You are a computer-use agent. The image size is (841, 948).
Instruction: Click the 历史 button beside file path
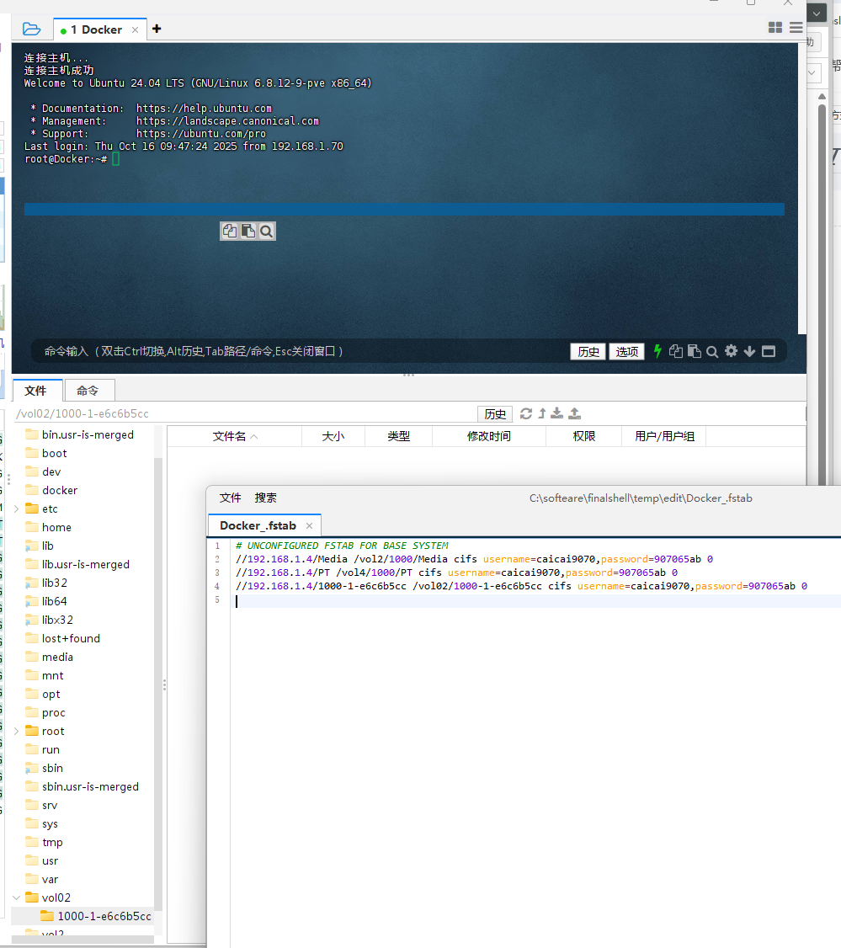[495, 413]
